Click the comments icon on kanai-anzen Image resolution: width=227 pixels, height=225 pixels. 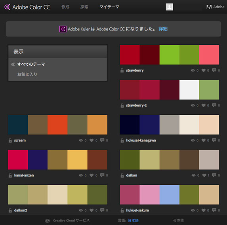tap(102, 175)
